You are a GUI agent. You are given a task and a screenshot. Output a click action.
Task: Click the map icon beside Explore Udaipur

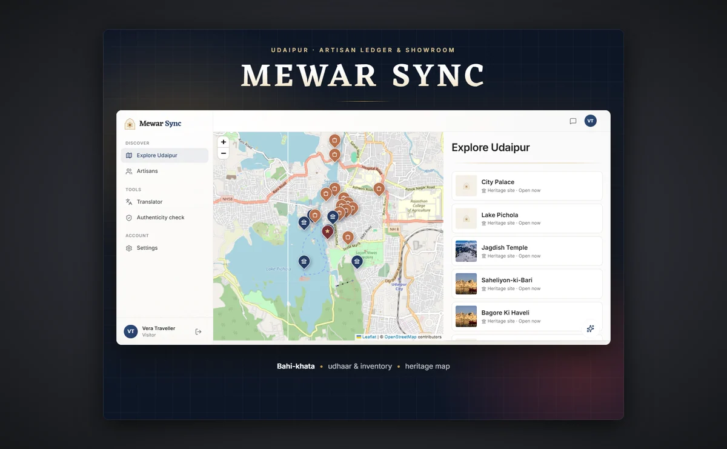point(129,155)
